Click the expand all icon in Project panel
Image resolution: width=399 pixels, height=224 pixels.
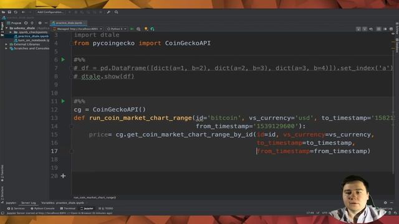coord(32,23)
